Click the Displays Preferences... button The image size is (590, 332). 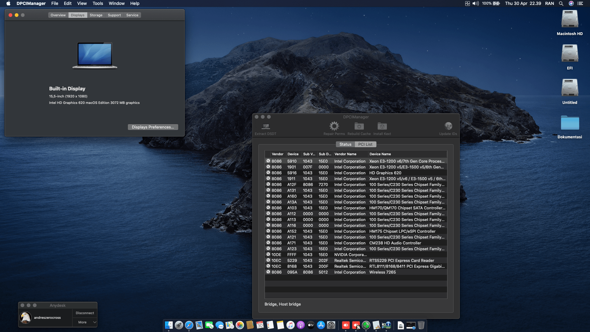(153, 127)
